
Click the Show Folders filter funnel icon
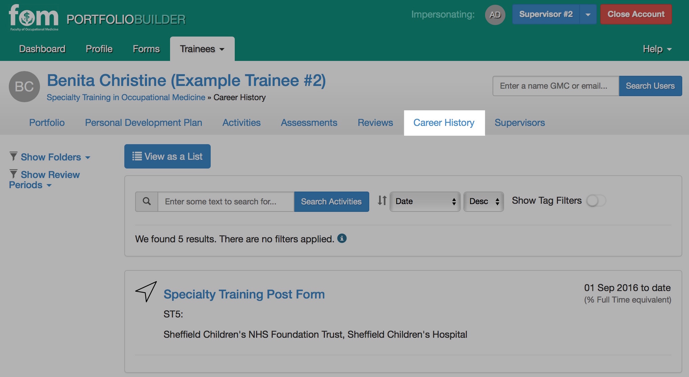point(14,156)
